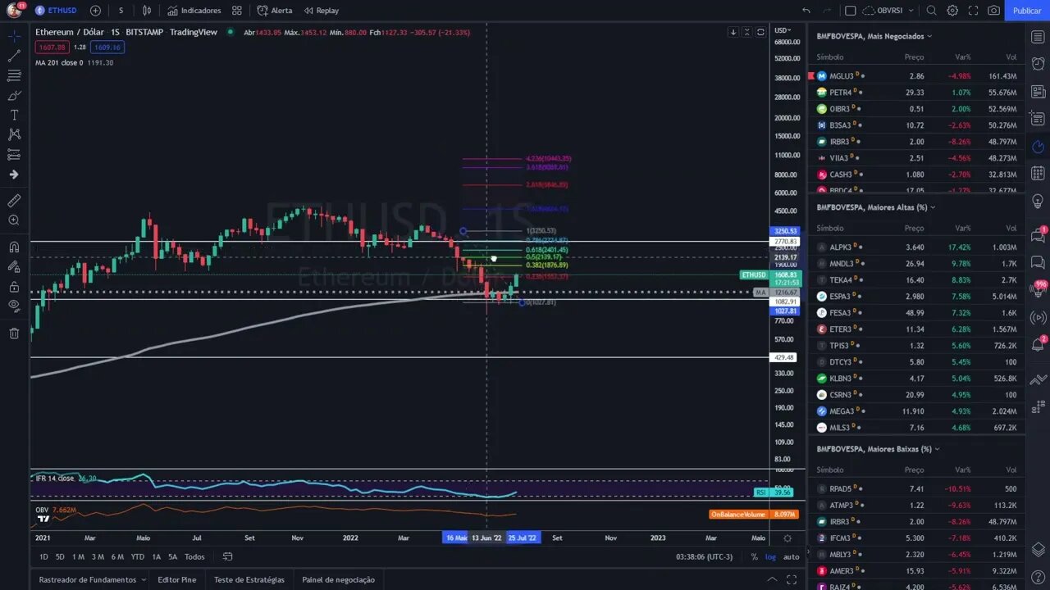Open the Teste de Estratégias tab
This screenshot has width=1050, height=590.
click(x=249, y=579)
